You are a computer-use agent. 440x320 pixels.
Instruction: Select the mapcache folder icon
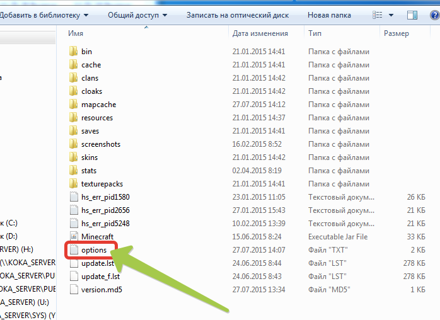(x=73, y=105)
